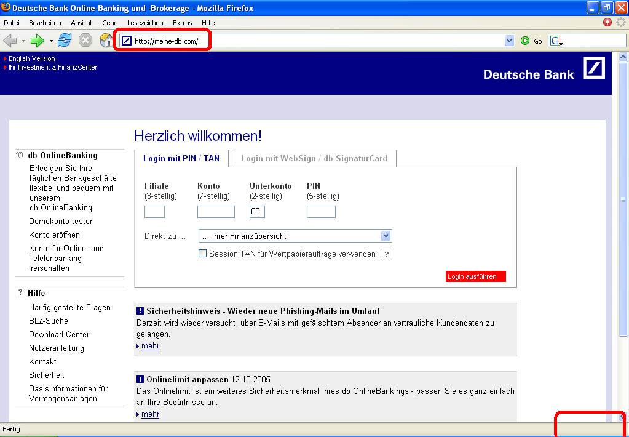Click the Login ausführen button
629x437 pixels.
(x=476, y=276)
